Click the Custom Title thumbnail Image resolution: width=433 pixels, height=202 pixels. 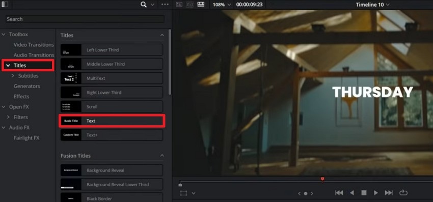tap(71, 135)
